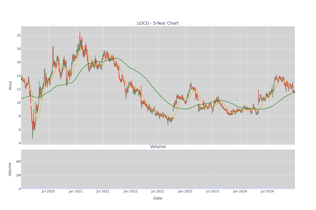Viewport: 316px width, 210px height.
Task: Click the 'Jul 2023' date tick label
Action: point(213,191)
